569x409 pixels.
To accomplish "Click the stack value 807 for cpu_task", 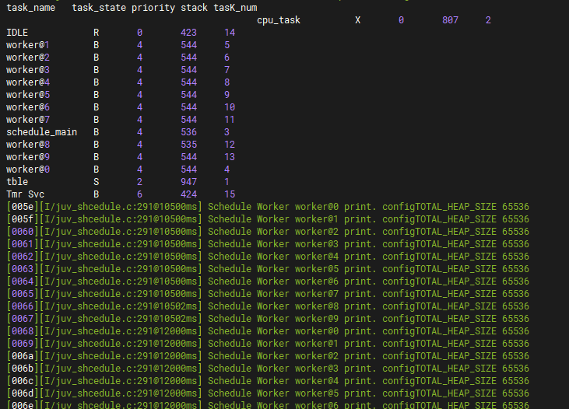I will [450, 20].
